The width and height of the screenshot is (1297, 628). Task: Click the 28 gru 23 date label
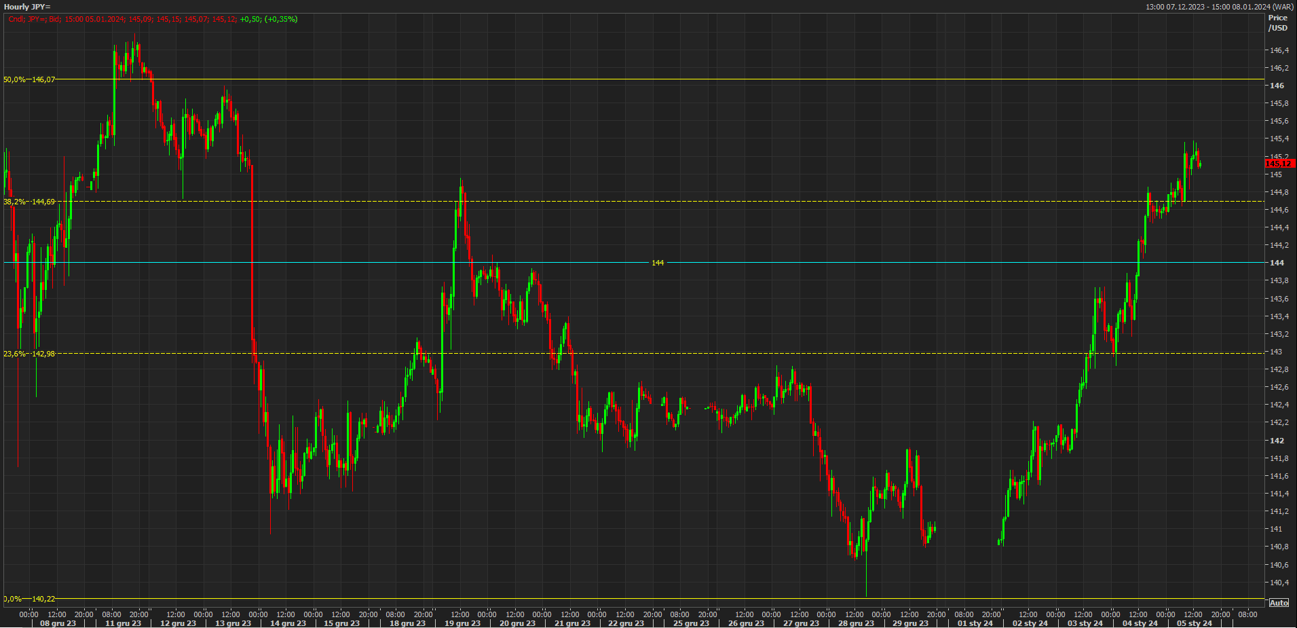click(x=856, y=623)
